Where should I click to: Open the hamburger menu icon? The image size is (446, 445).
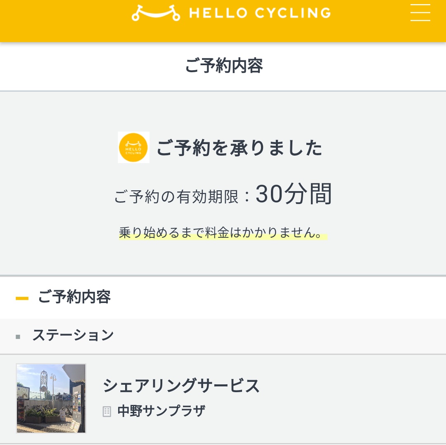[420, 12]
